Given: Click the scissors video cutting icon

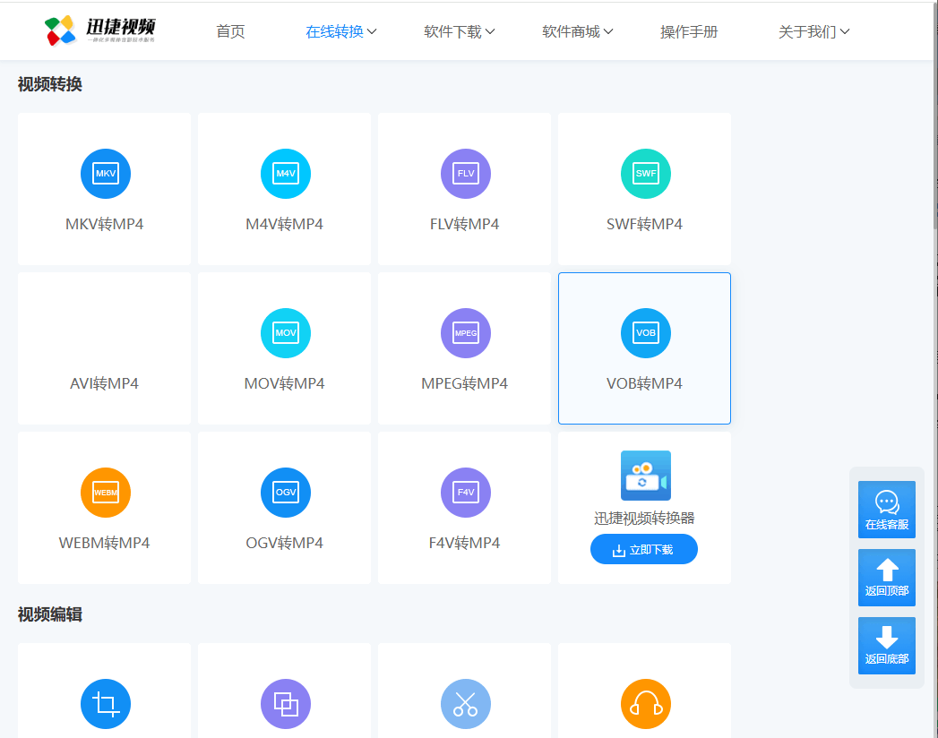Looking at the screenshot, I should coord(465,704).
